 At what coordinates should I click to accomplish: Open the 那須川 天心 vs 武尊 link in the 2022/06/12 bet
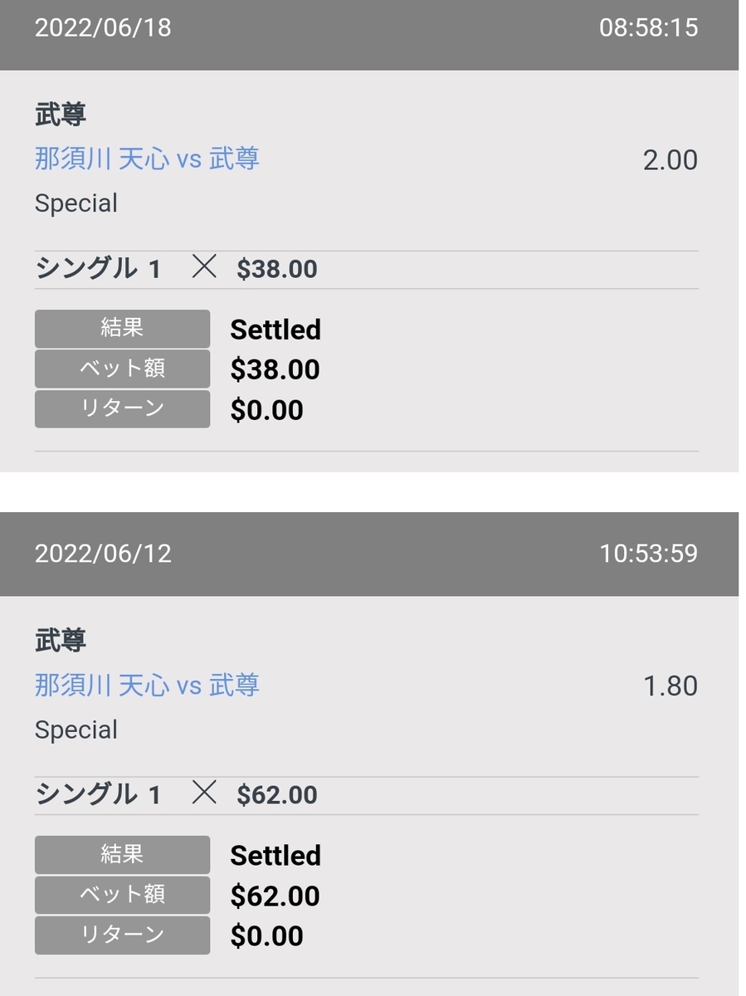[x=147, y=685]
